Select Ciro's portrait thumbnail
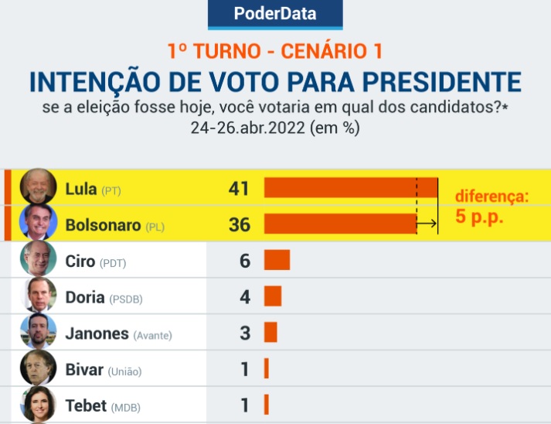This screenshot has width=551, height=424. click(38, 260)
